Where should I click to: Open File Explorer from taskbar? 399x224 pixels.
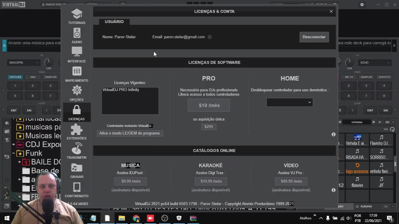(x=122, y=218)
